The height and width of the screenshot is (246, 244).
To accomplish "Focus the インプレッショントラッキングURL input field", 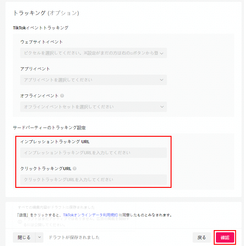I will [93, 153].
